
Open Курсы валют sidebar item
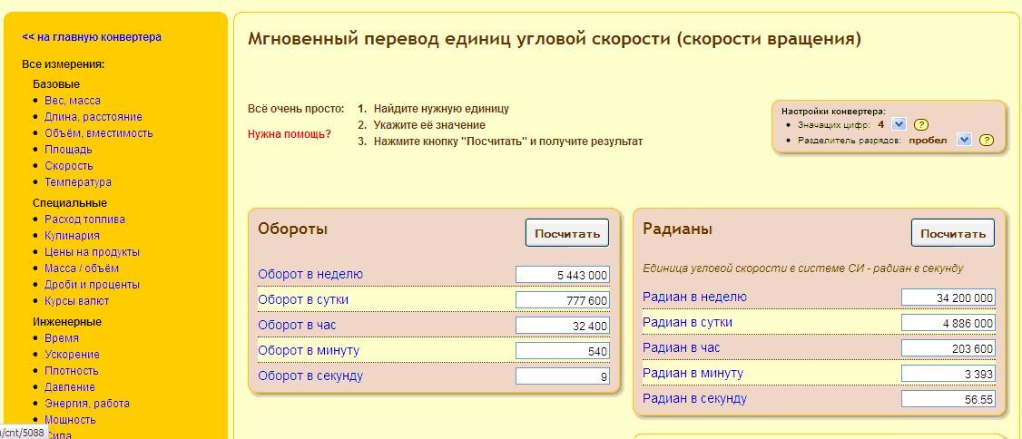(76, 301)
